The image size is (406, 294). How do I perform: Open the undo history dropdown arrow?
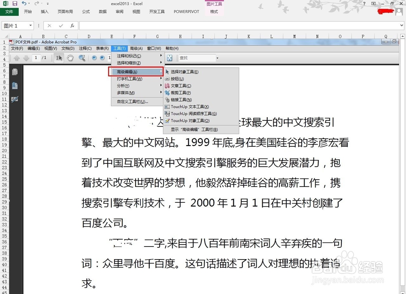point(29,4)
